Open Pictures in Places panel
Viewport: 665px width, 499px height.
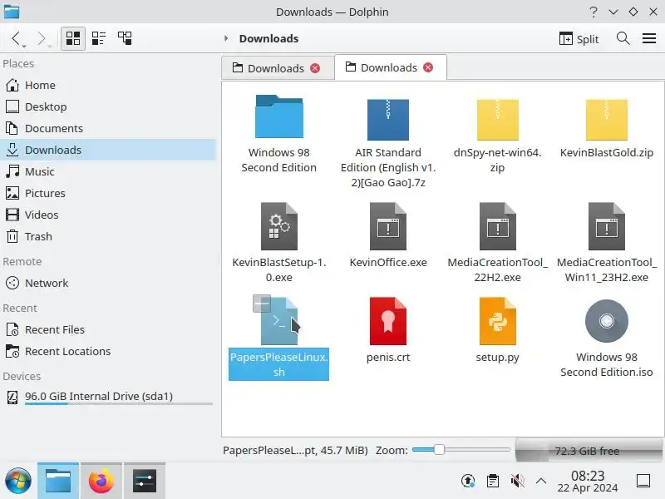[108, 194]
